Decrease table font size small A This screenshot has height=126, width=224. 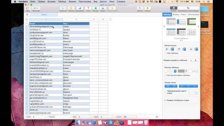191,60
